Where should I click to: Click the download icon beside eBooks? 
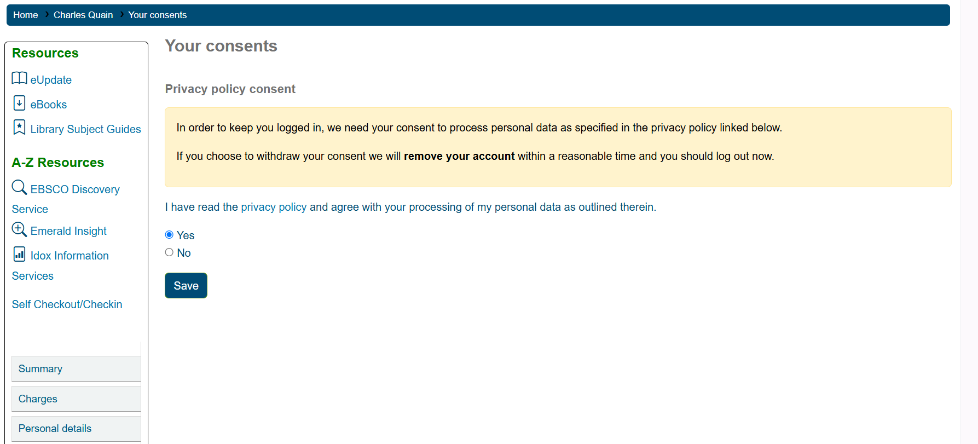pos(19,103)
